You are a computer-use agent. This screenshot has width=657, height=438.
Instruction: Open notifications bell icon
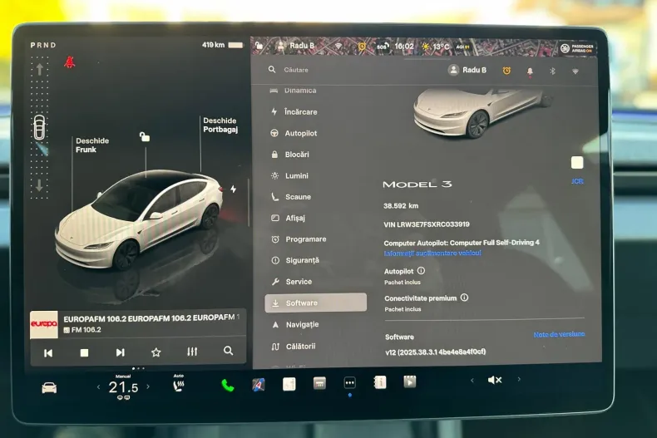click(530, 71)
